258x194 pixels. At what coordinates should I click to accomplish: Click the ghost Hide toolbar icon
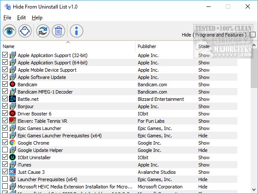pos(25,31)
